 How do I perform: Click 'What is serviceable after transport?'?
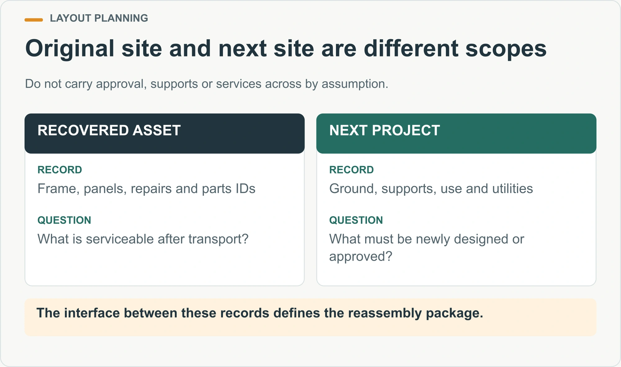143,239
